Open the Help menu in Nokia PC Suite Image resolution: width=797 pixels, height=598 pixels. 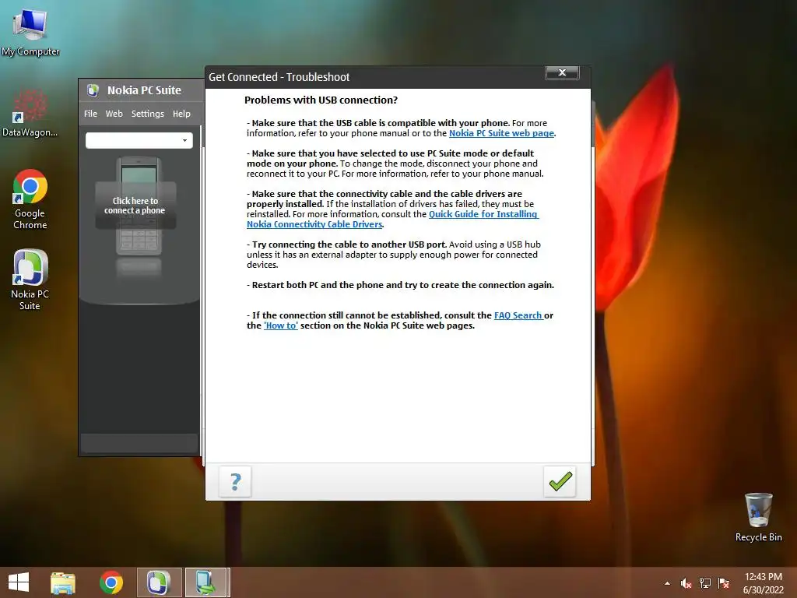point(181,114)
